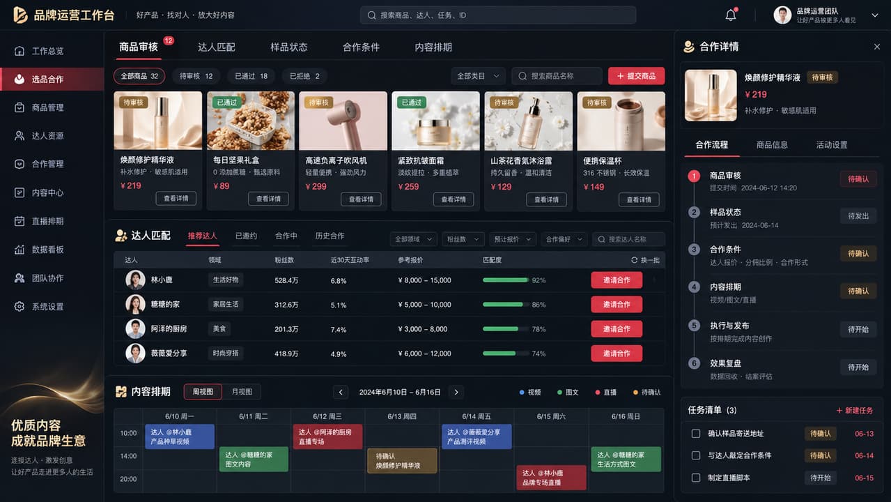Switch to the 达人匹配 top tab
This screenshot has height=502, width=891.
coord(216,47)
